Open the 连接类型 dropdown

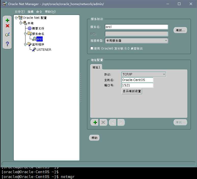[137, 41]
